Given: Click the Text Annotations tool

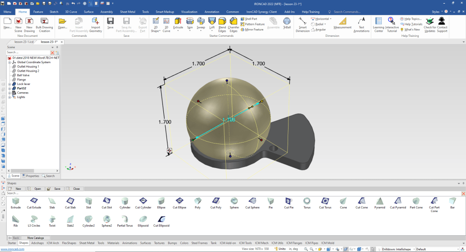Looking at the screenshot, I should (x=361, y=23).
